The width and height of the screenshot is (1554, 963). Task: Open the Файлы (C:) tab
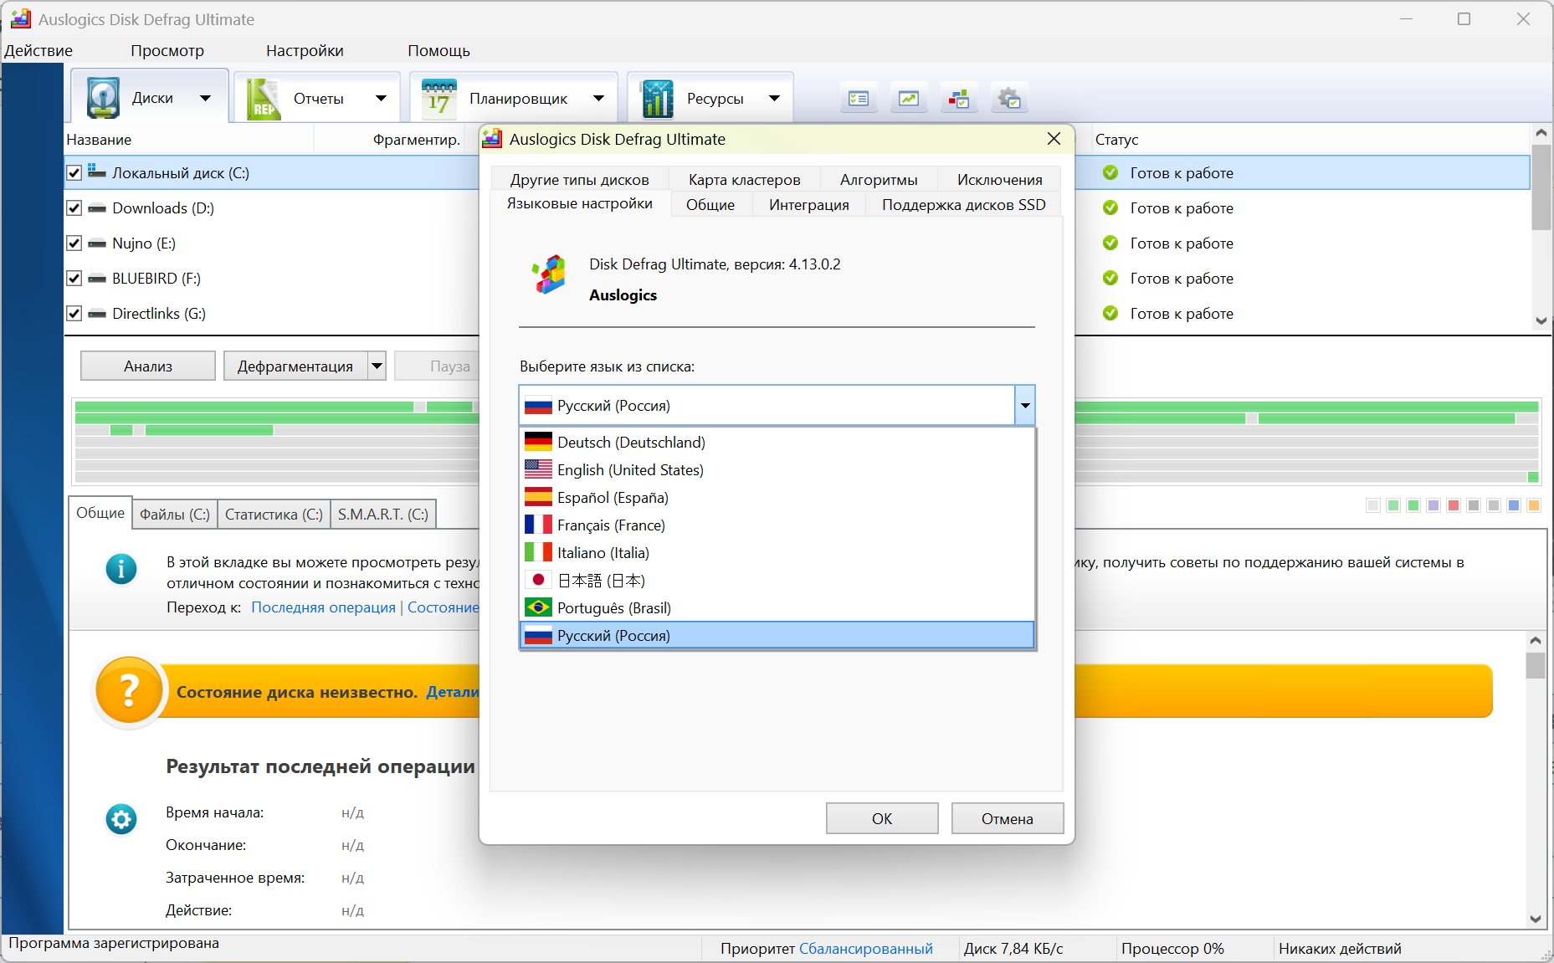pyautogui.click(x=175, y=514)
